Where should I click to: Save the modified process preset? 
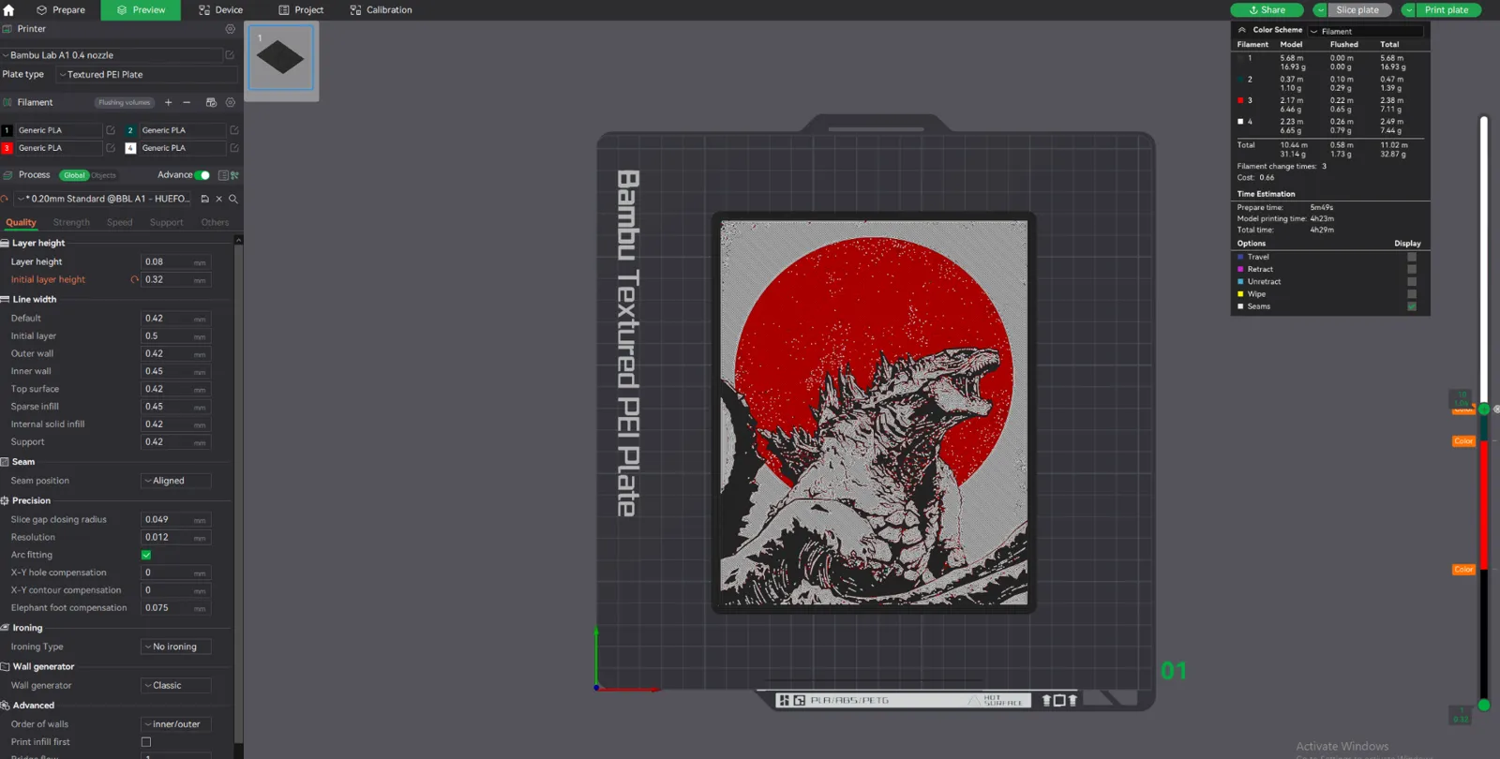tap(205, 199)
